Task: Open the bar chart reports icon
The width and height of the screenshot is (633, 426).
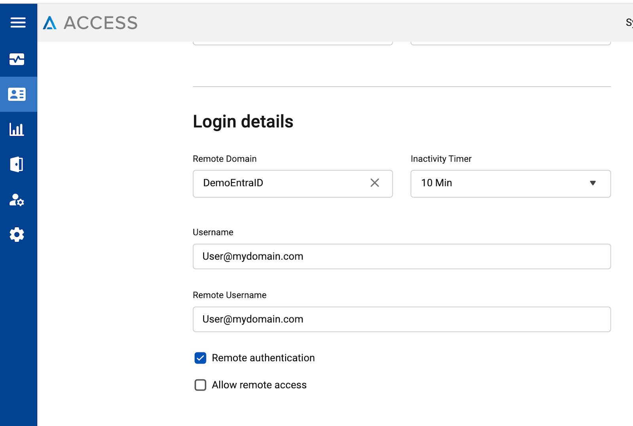Action: 17,129
